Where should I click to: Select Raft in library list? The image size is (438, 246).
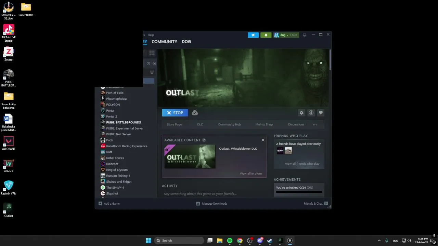click(109, 152)
